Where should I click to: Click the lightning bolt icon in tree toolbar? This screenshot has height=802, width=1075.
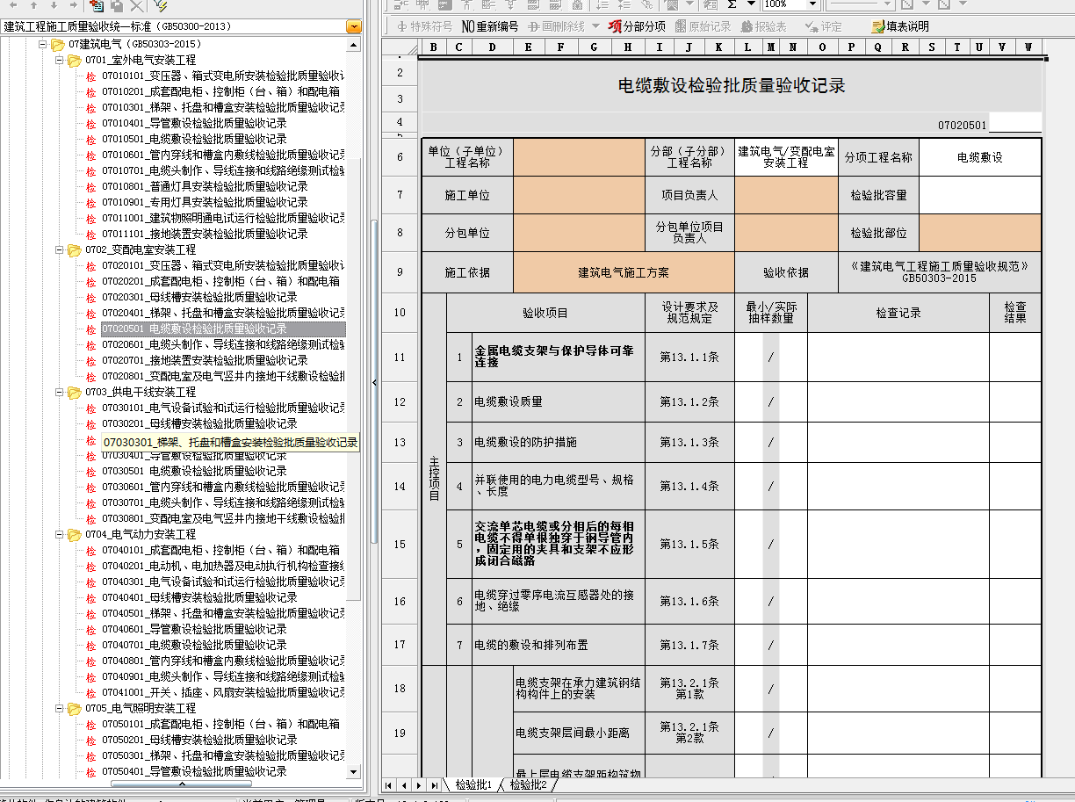tap(159, 5)
